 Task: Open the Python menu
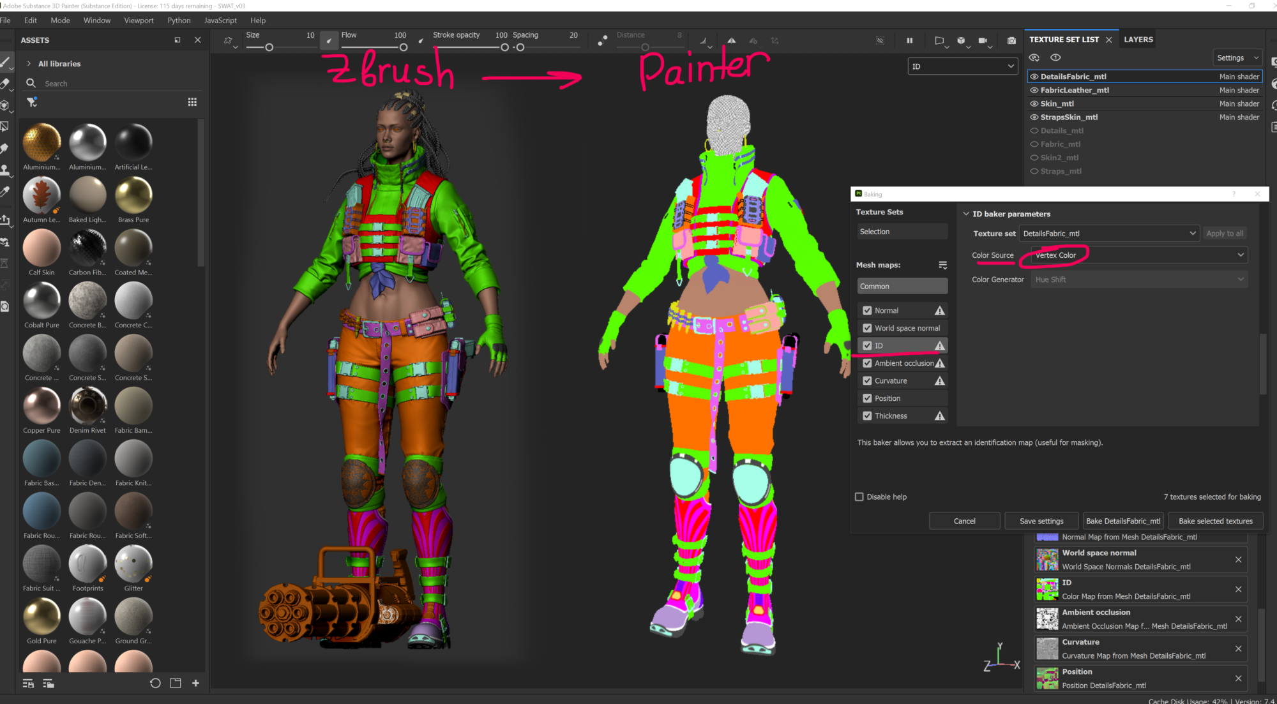pyautogui.click(x=179, y=20)
